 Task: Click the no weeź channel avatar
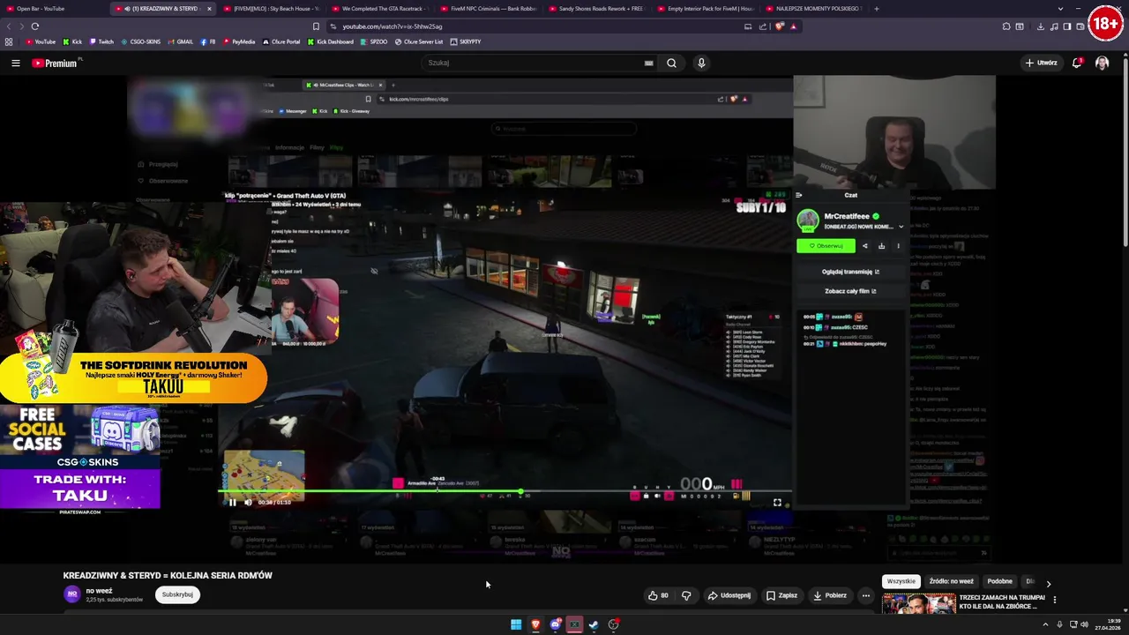coord(72,594)
